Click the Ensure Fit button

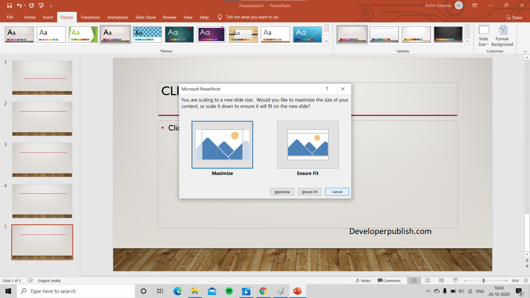coord(309,192)
